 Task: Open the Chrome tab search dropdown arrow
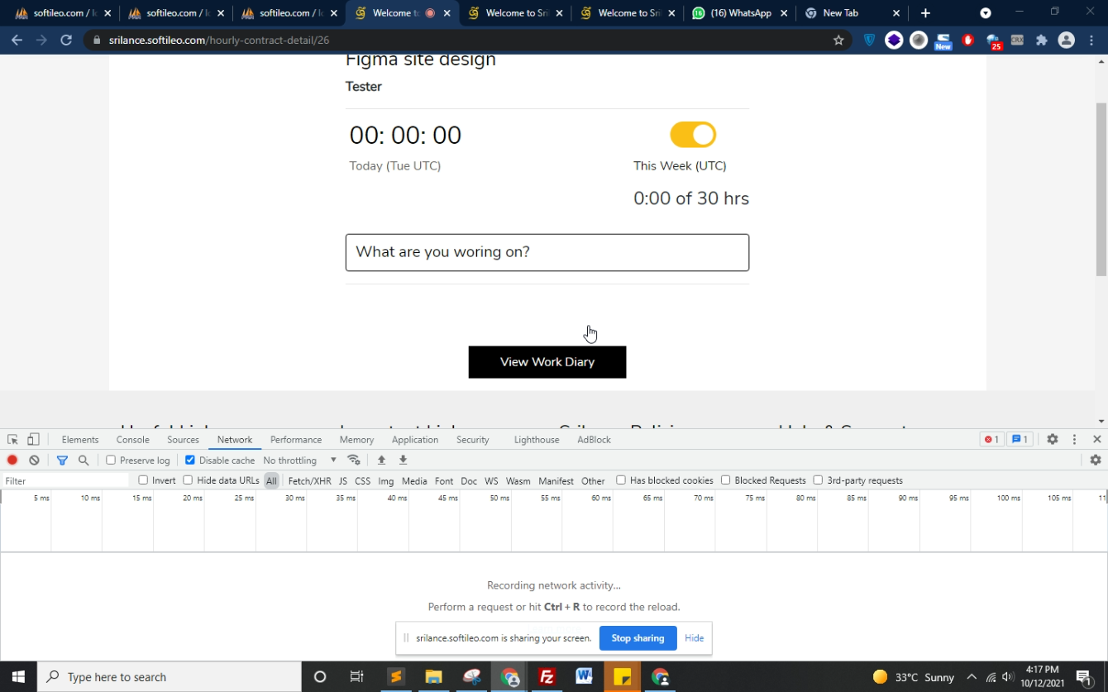pos(986,13)
